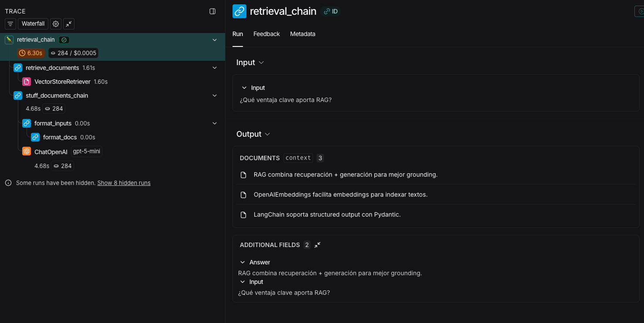Screen dimensions: 644x323
Task: Click the collapse-all arrows icon in trace toolbar
Action: (69, 24)
